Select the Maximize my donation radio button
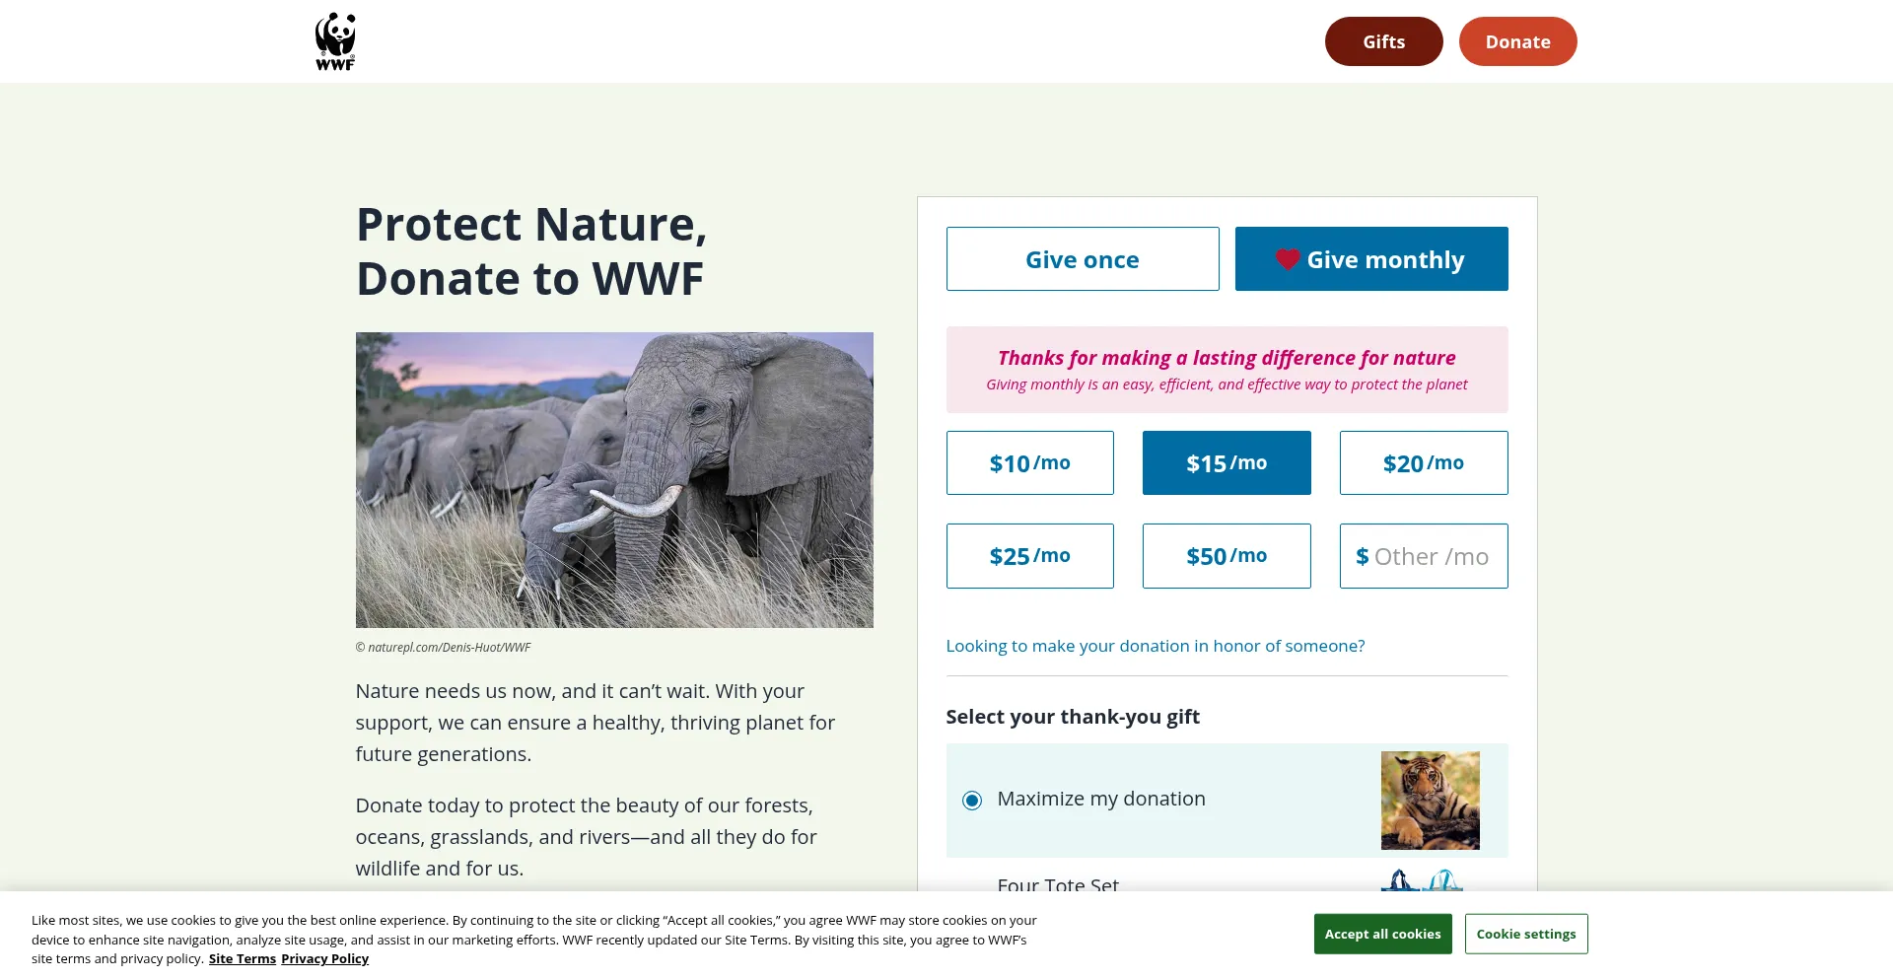Image resolution: width=1893 pixels, height=979 pixels. pyautogui.click(x=972, y=801)
